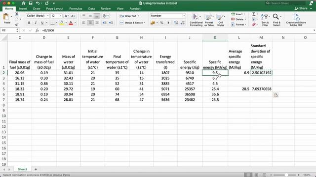Viewport: 316px width, 177px height.
Task: Add a new sheet with plus button
Action: click(36, 169)
